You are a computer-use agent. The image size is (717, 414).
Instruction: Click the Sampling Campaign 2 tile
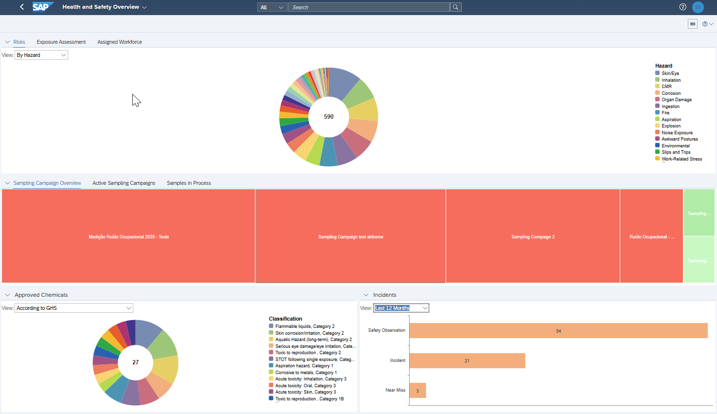pos(533,236)
